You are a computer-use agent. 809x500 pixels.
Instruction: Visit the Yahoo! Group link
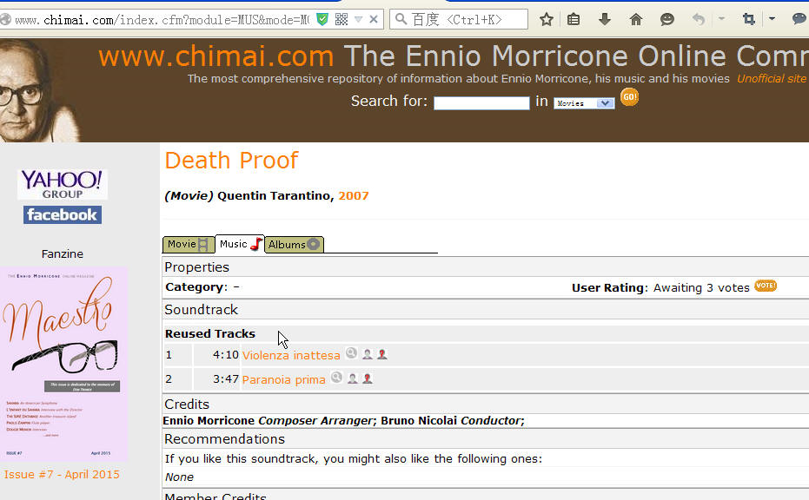click(x=63, y=184)
